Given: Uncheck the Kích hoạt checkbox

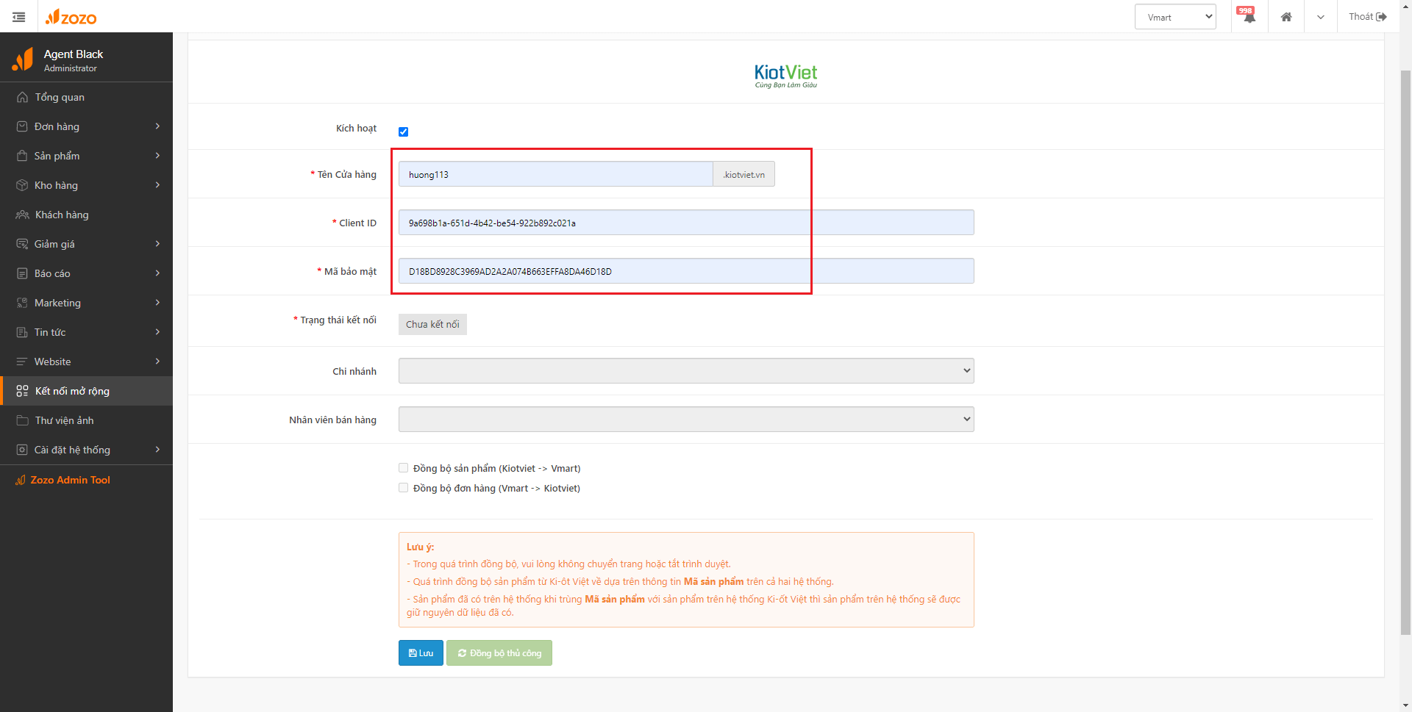Looking at the screenshot, I should pos(403,132).
